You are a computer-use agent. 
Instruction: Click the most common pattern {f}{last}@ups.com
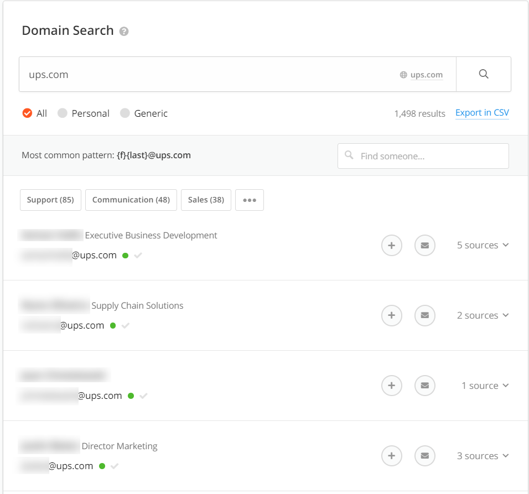(x=153, y=155)
